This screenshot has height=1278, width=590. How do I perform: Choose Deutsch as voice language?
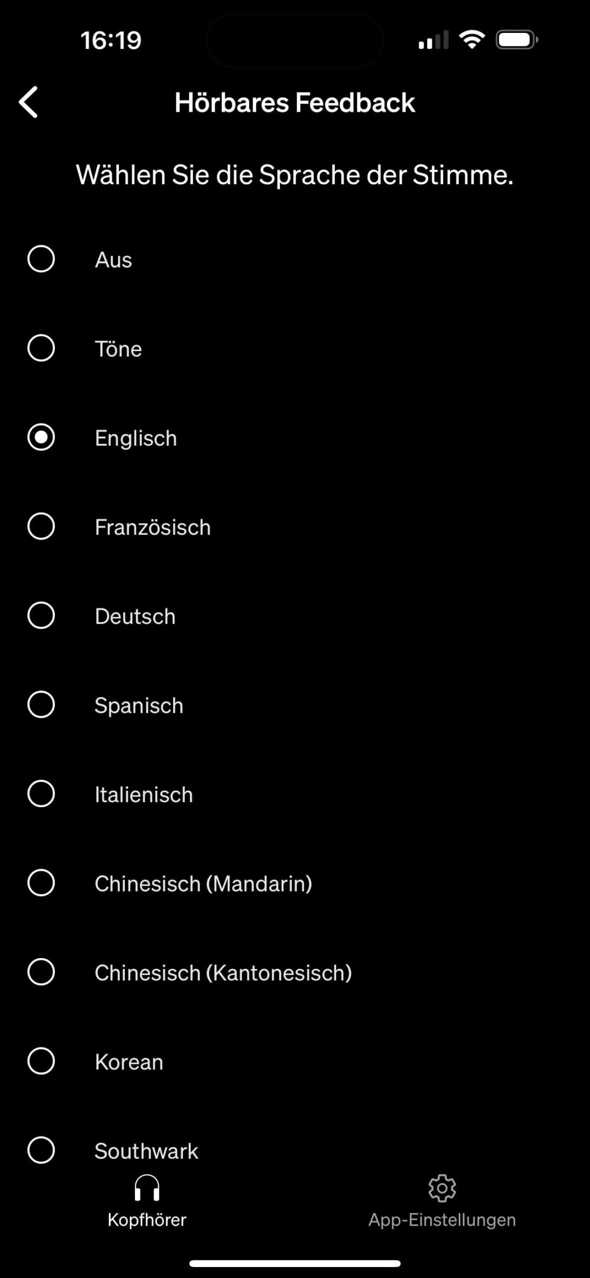coord(41,616)
